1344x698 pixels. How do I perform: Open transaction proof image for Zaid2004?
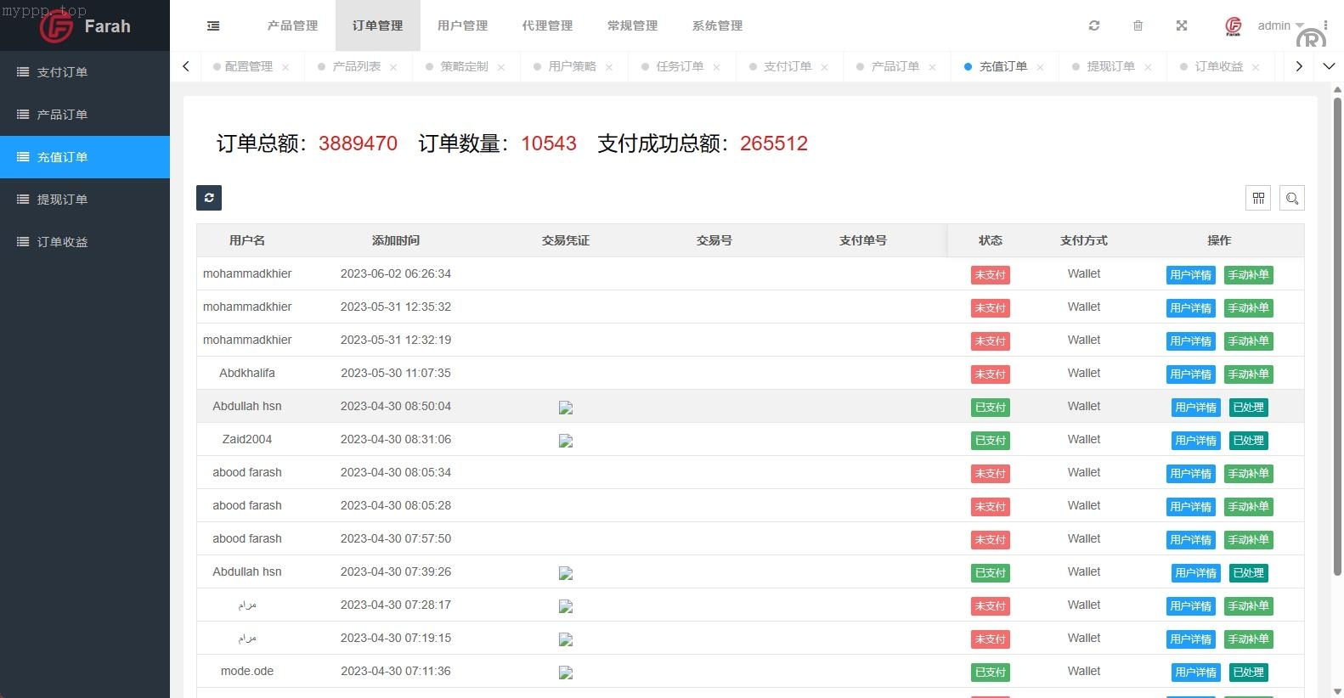(566, 441)
